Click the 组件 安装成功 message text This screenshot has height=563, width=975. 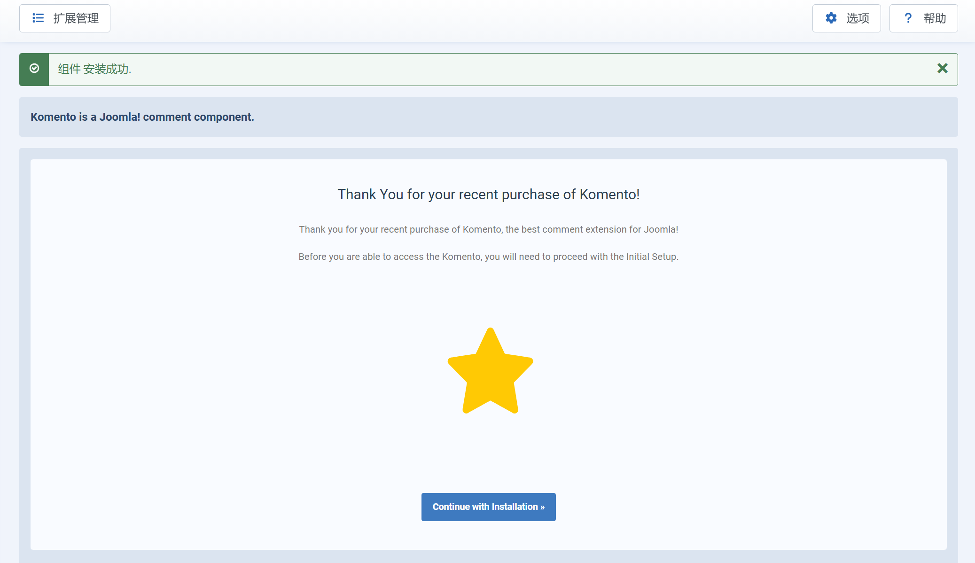(x=94, y=69)
